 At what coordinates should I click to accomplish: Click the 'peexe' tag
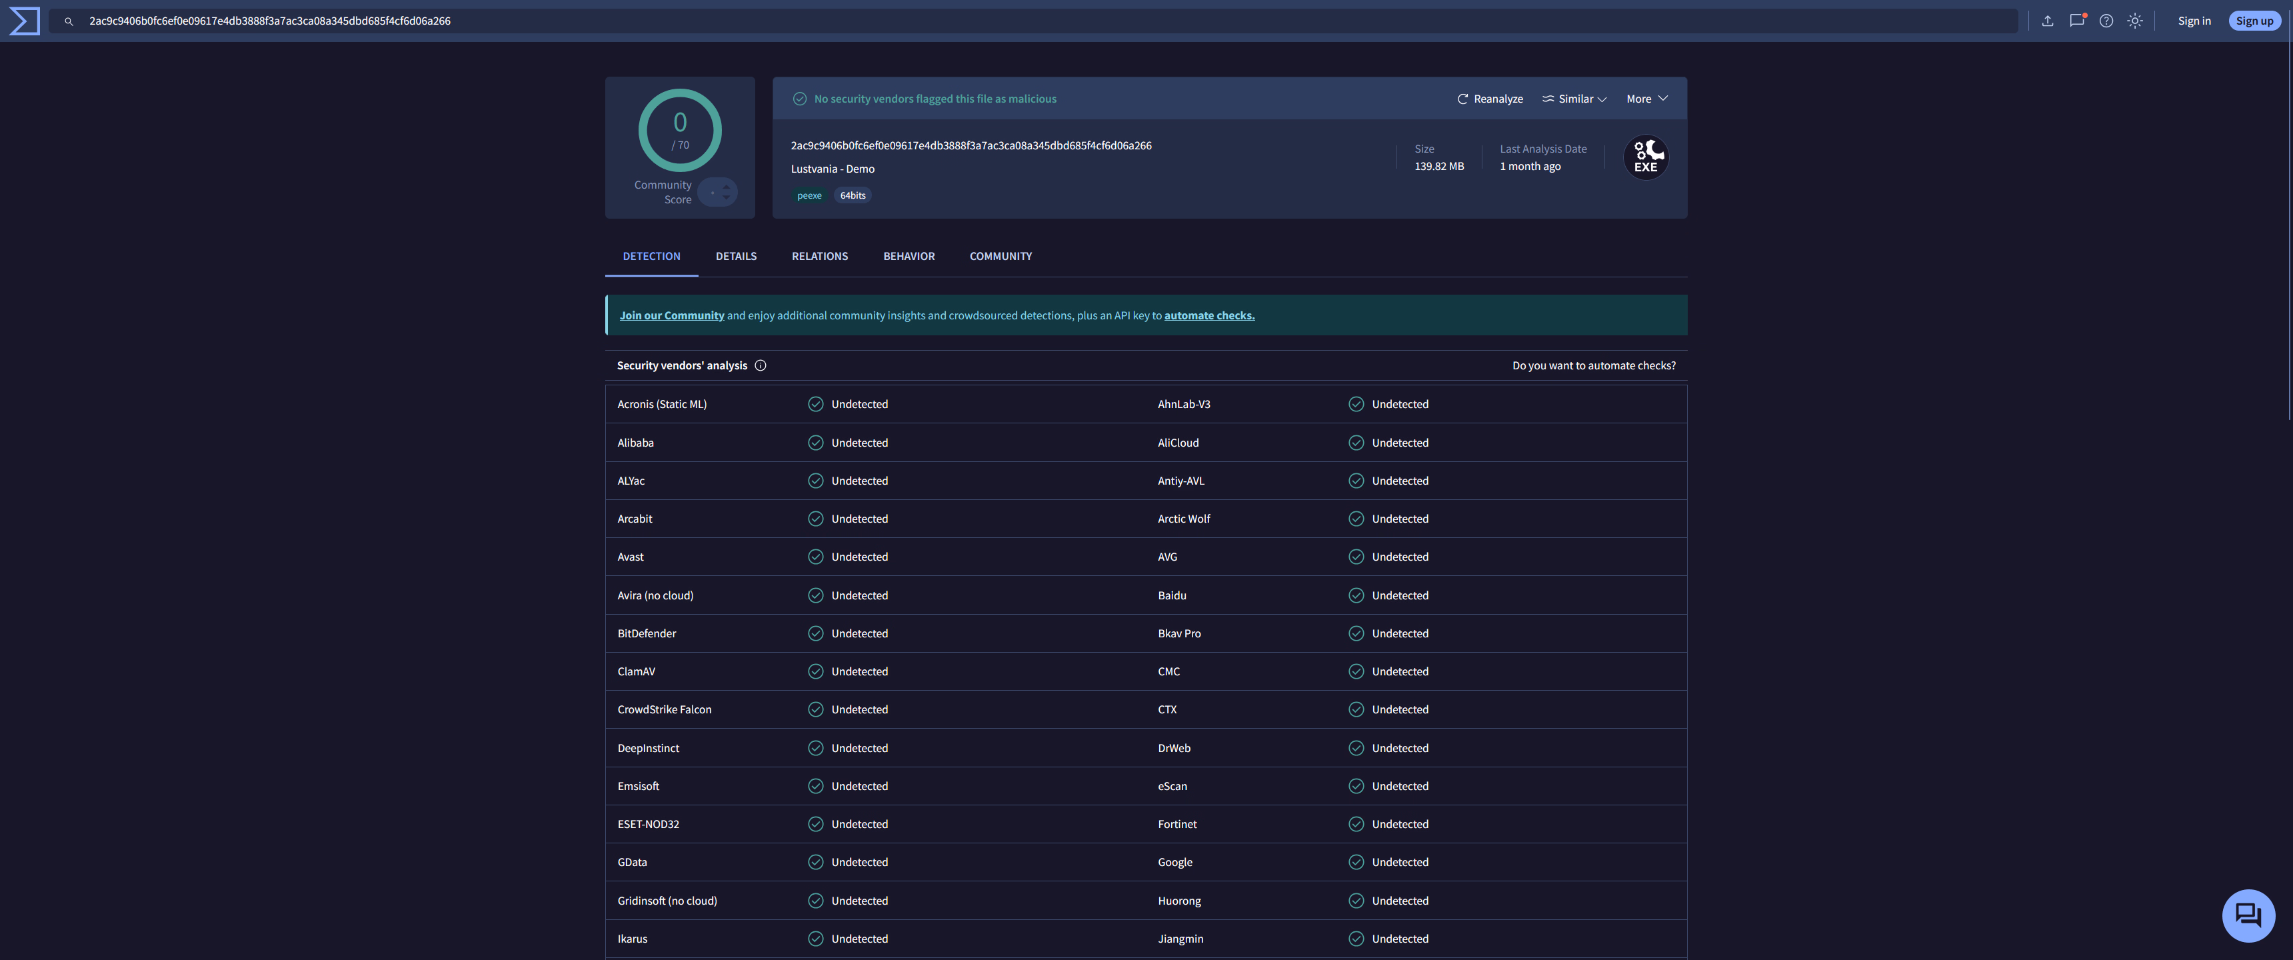809,196
